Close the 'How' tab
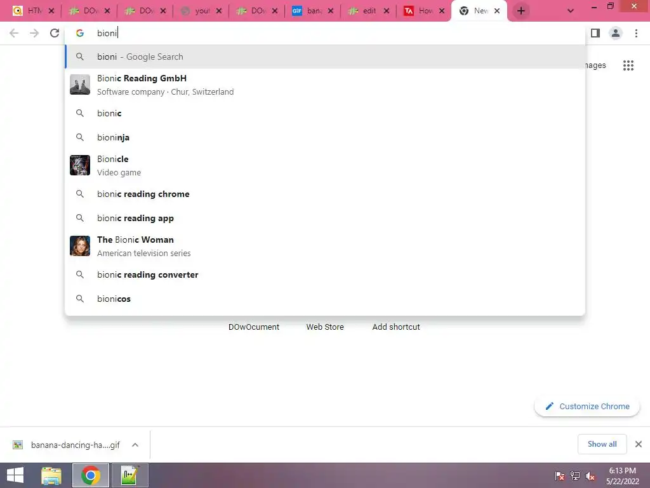This screenshot has height=488, width=650. tap(442, 11)
